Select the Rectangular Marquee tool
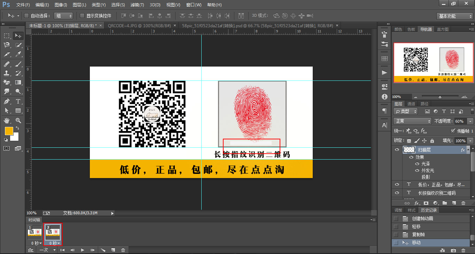This screenshot has width=475, height=254. 7,36
